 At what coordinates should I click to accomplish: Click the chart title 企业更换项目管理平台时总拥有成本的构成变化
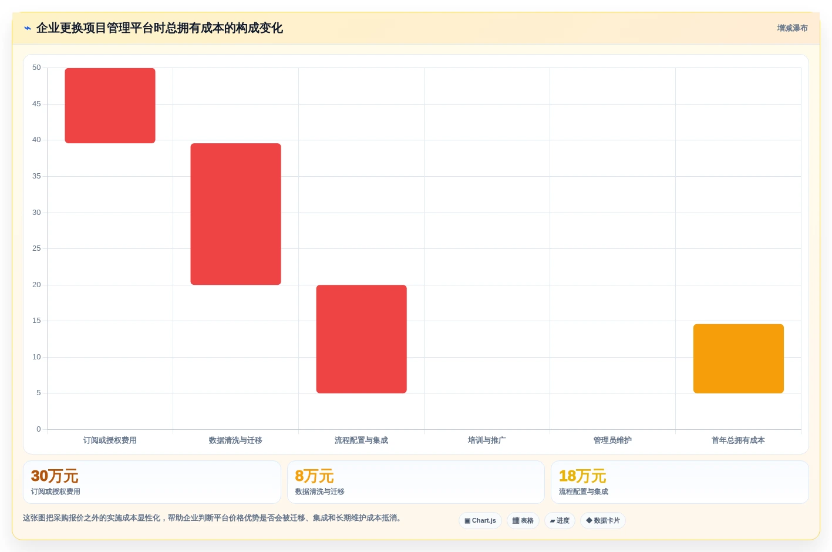coord(160,28)
